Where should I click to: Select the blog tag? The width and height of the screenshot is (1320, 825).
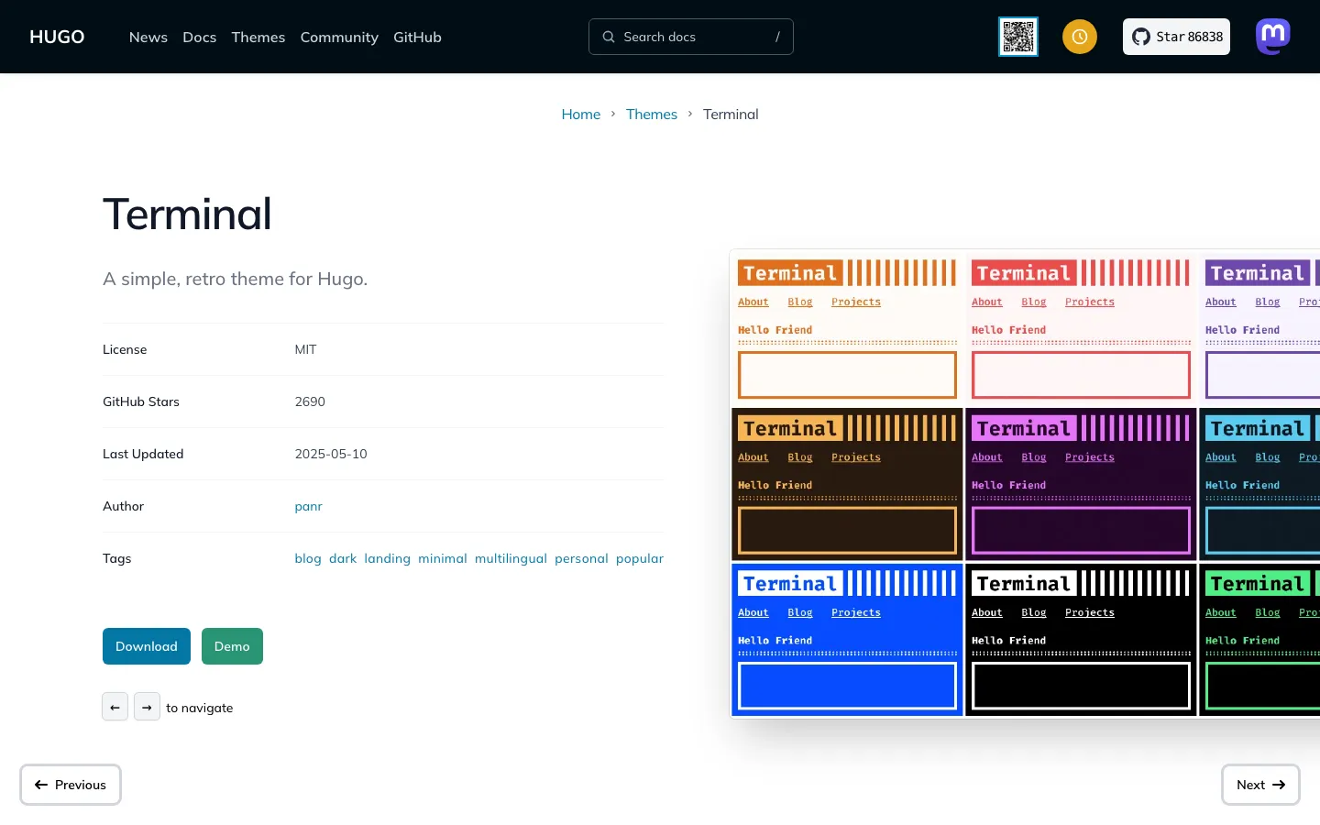pyautogui.click(x=308, y=558)
